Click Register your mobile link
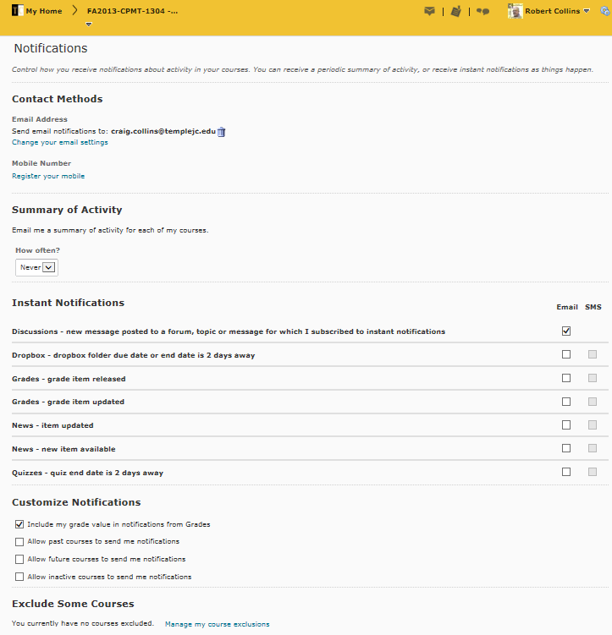This screenshot has height=635, width=612. 48,176
